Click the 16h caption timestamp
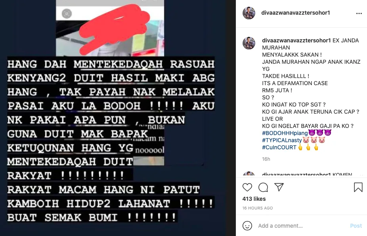Viewport: 367px width, 236px height. 266,159
